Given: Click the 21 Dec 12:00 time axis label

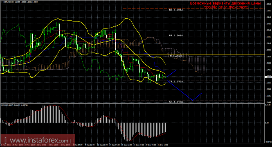Looking at the screenshot, I should pos(163,145).
